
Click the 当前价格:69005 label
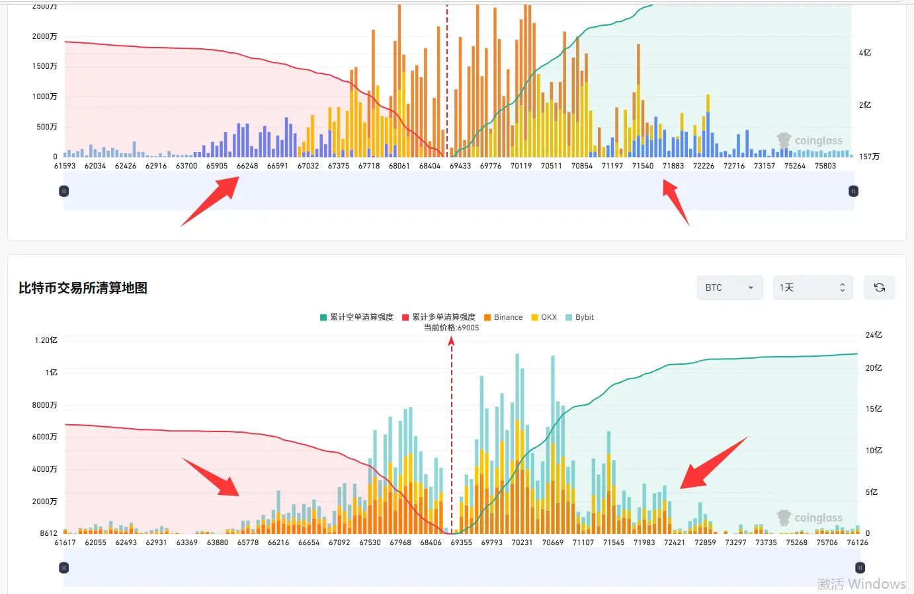452,328
